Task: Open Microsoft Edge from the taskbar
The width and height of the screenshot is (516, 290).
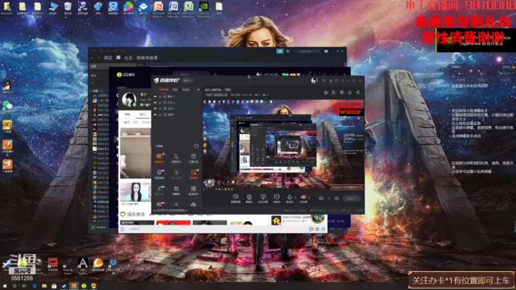Action: pyautogui.click(x=34, y=286)
